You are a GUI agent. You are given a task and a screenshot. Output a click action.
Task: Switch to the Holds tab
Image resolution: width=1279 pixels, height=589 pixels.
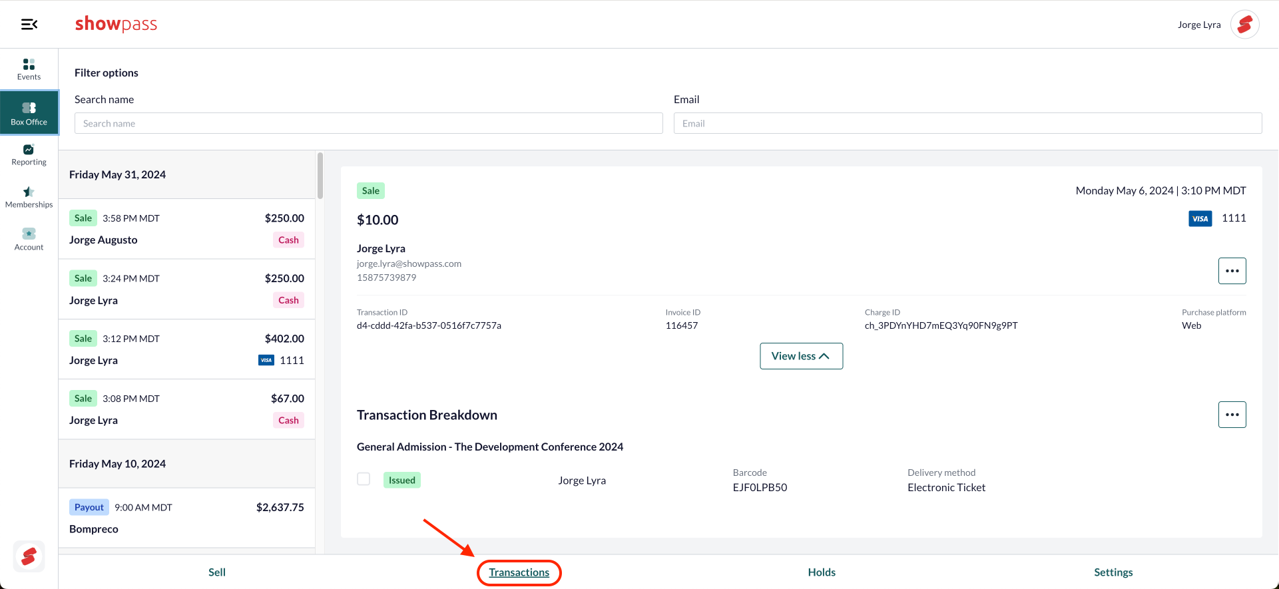(822, 572)
